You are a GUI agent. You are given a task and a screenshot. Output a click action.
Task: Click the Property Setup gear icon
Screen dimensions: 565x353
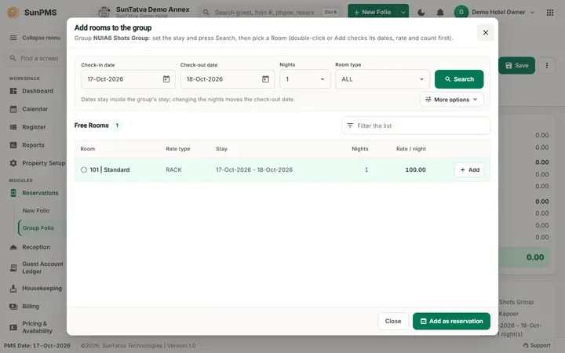(x=13, y=163)
